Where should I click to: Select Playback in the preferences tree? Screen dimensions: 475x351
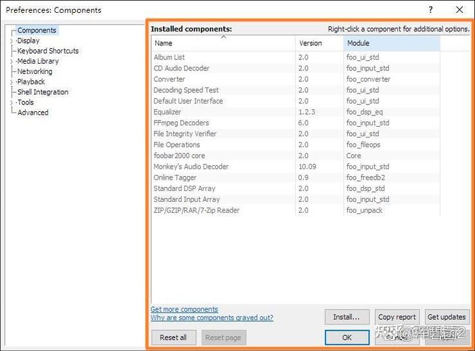[x=31, y=82]
